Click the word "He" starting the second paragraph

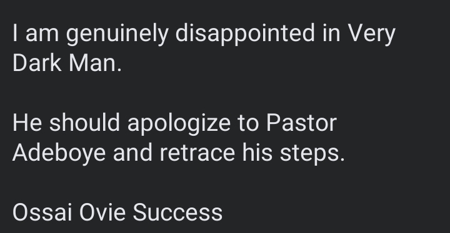tap(27, 123)
